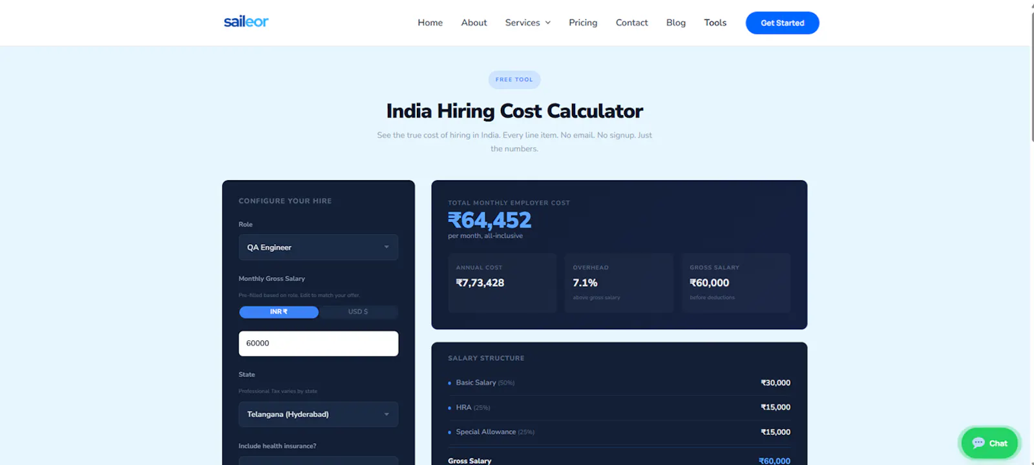Image resolution: width=1034 pixels, height=465 pixels.
Task: Click the ₹64,452 total monthly cost
Action: click(x=490, y=220)
